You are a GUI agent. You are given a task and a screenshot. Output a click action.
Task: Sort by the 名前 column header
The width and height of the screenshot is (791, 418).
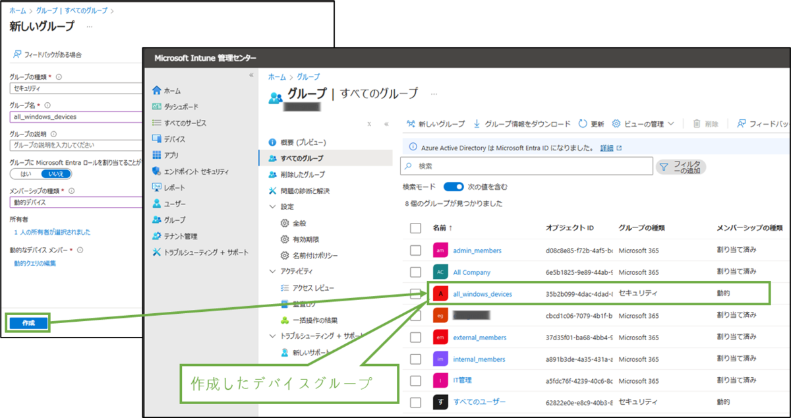point(443,228)
